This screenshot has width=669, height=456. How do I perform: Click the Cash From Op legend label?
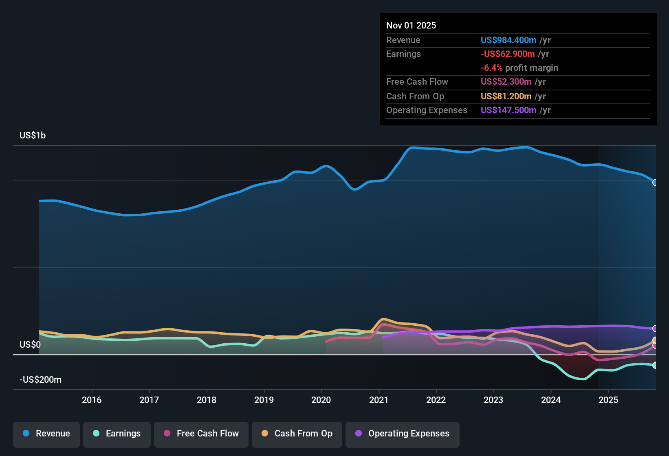click(x=303, y=434)
